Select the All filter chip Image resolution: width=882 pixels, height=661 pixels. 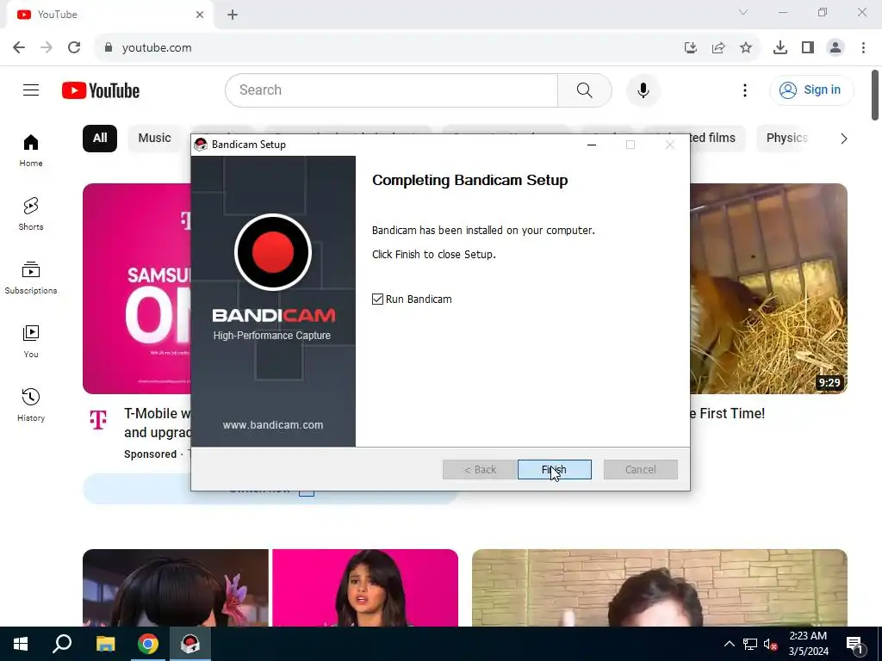100,139
